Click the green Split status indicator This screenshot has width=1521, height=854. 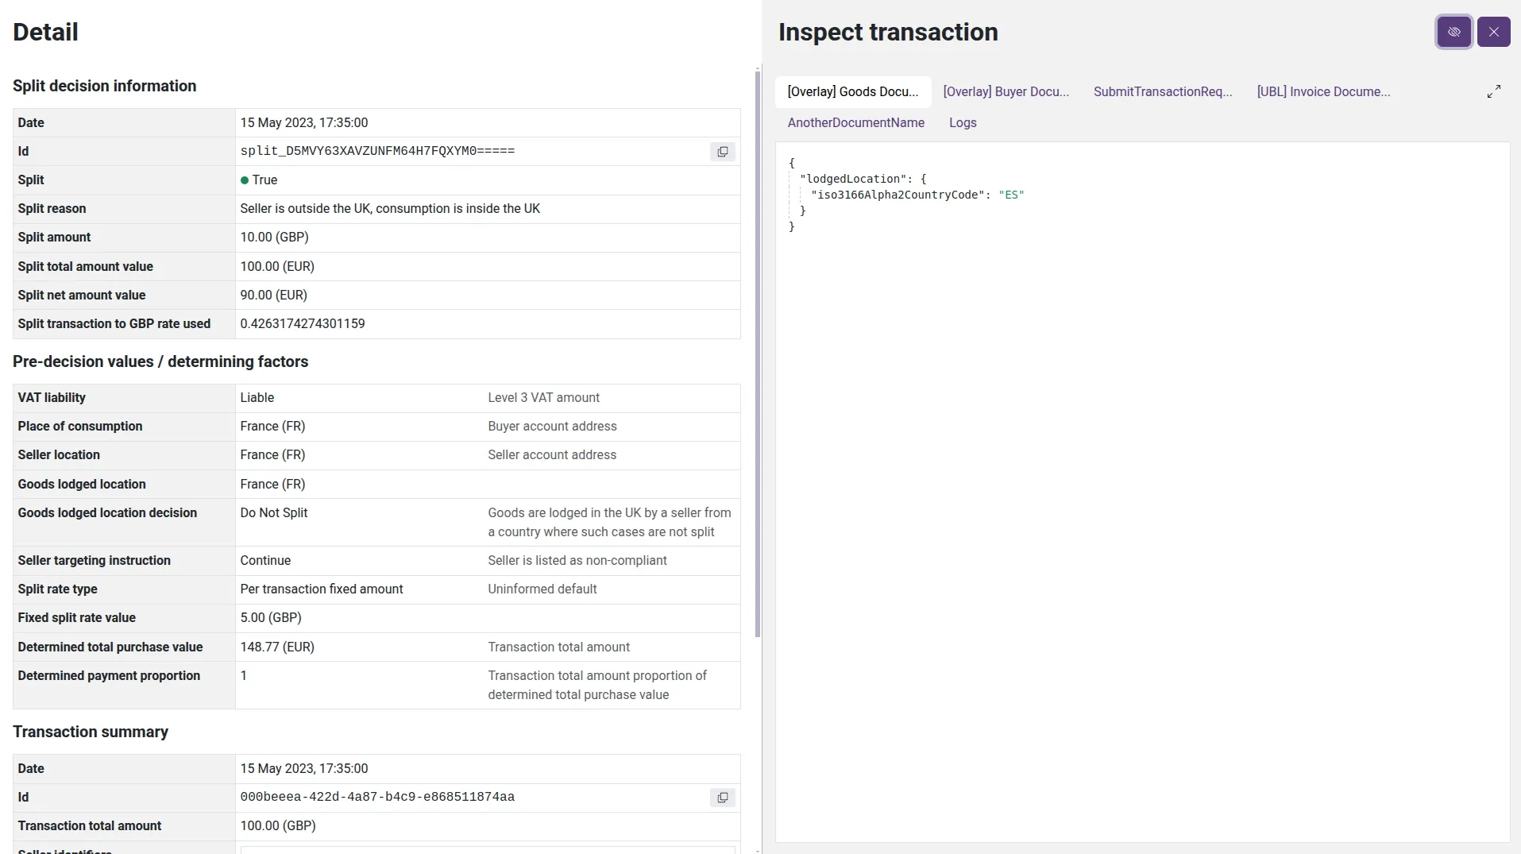(x=245, y=180)
